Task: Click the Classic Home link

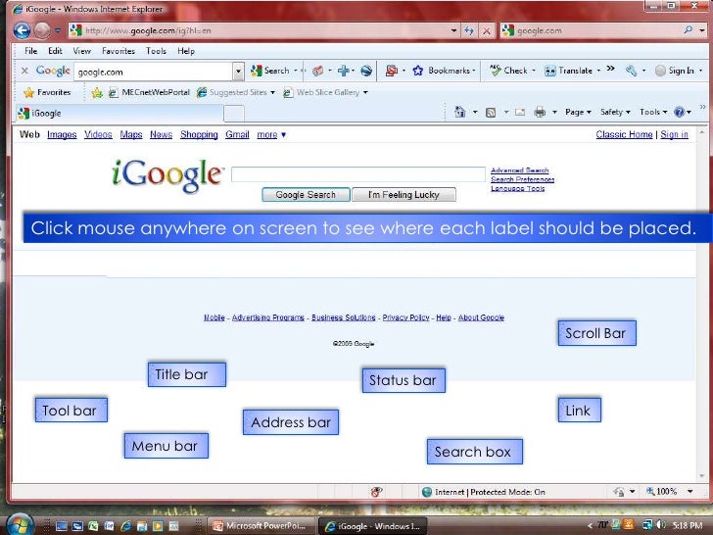Action: coord(624,134)
